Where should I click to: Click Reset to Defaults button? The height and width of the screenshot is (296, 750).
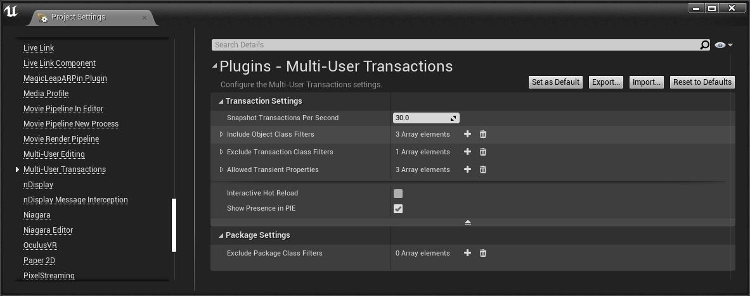pyautogui.click(x=702, y=82)
